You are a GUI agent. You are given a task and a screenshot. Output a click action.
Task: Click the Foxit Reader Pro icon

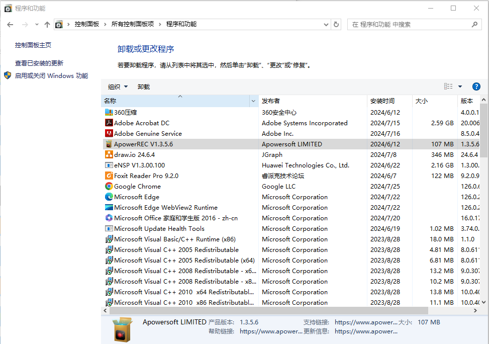[x=109, y=176]
